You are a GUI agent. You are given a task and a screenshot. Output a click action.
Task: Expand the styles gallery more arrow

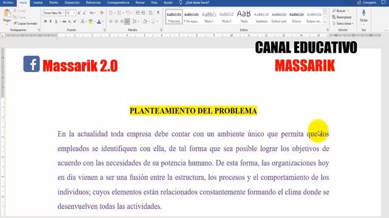point(325,22)
